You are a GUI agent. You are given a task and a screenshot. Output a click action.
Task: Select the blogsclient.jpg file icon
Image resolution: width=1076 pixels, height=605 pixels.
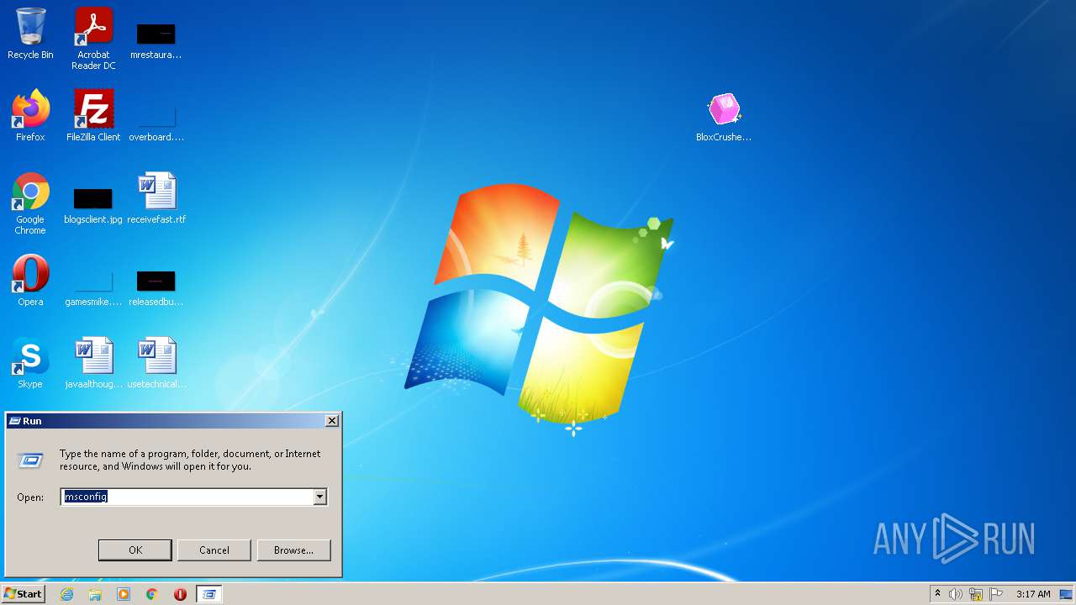point(93,206)
